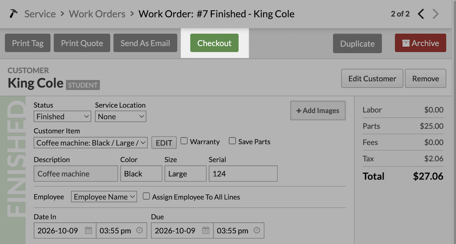Open the Status dropdown showing Finished
456x244 pixels.
(x=62, y=116)
